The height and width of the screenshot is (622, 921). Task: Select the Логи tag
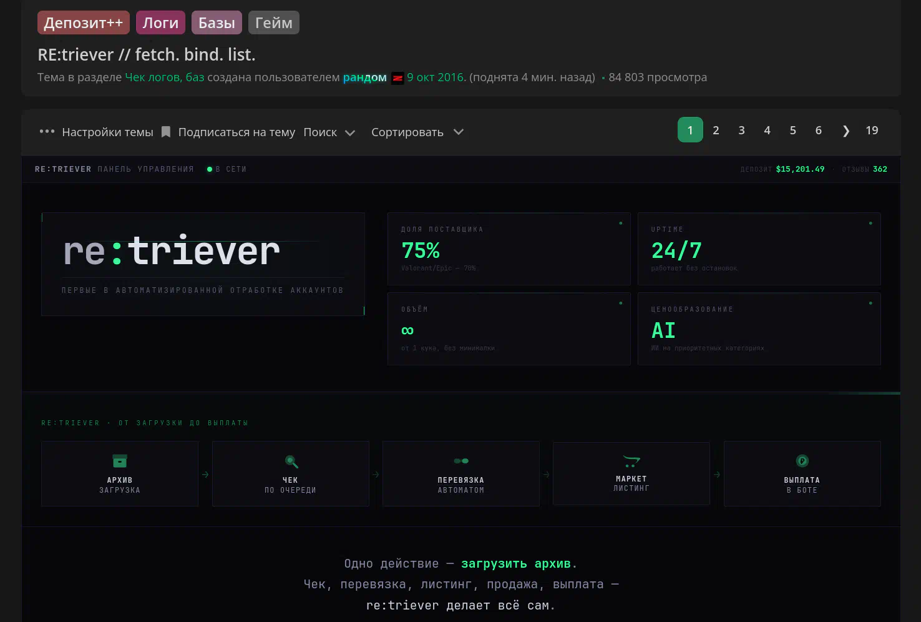pyautogui.click(x=160, y=23)
